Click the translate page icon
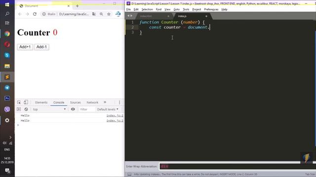This screenshot has width=316, height=177. pos(94,14)
